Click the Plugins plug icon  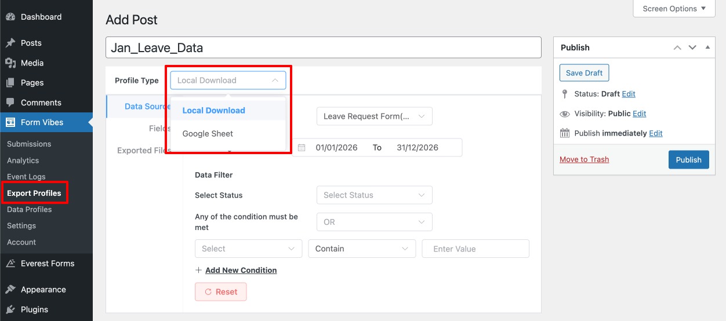tap(10, 309)
